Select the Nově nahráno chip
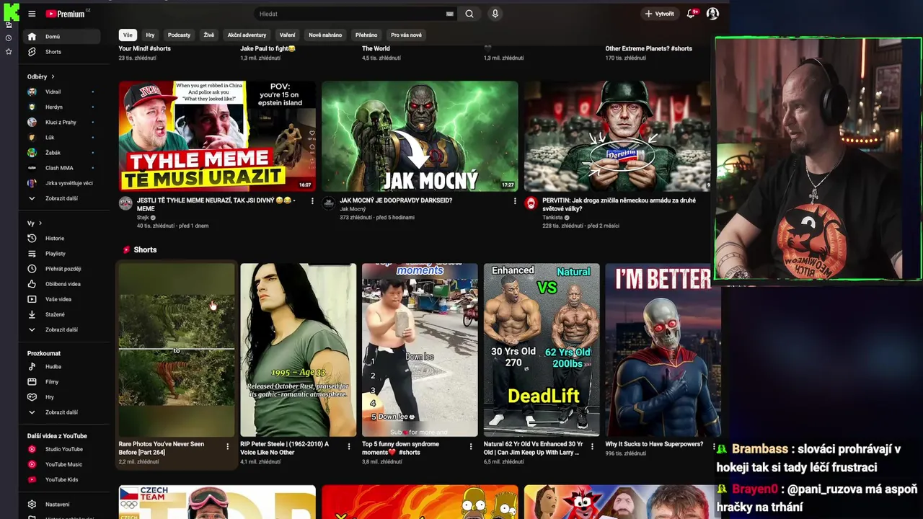Image resolution: width=923 pixels, height=519 pixels. pos(325,35)
